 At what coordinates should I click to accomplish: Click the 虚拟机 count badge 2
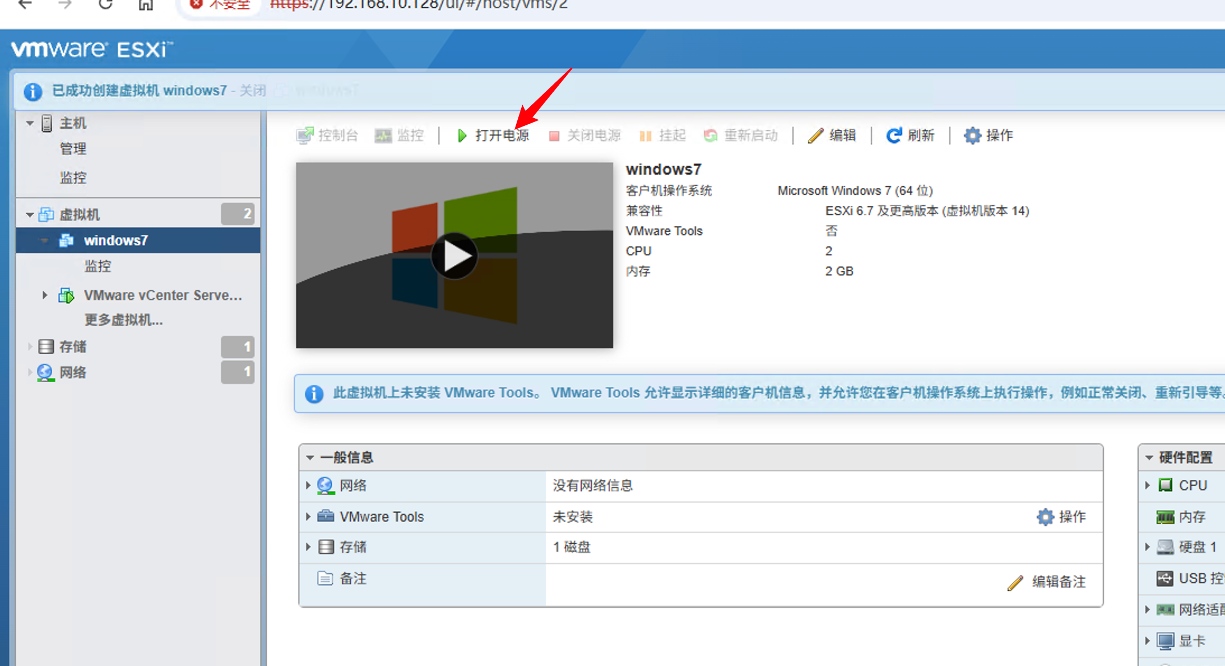click(238, 214)
